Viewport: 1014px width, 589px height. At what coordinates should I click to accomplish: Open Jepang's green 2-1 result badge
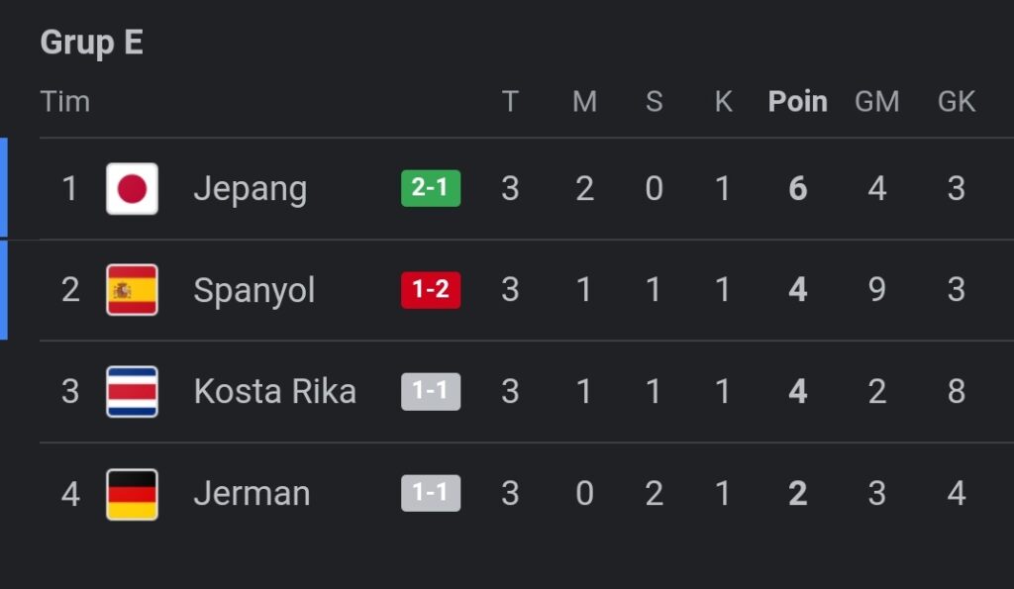click(x=430, y=188)
